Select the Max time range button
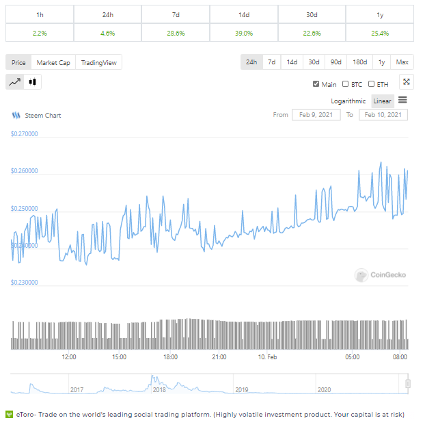 coord(402,62)
